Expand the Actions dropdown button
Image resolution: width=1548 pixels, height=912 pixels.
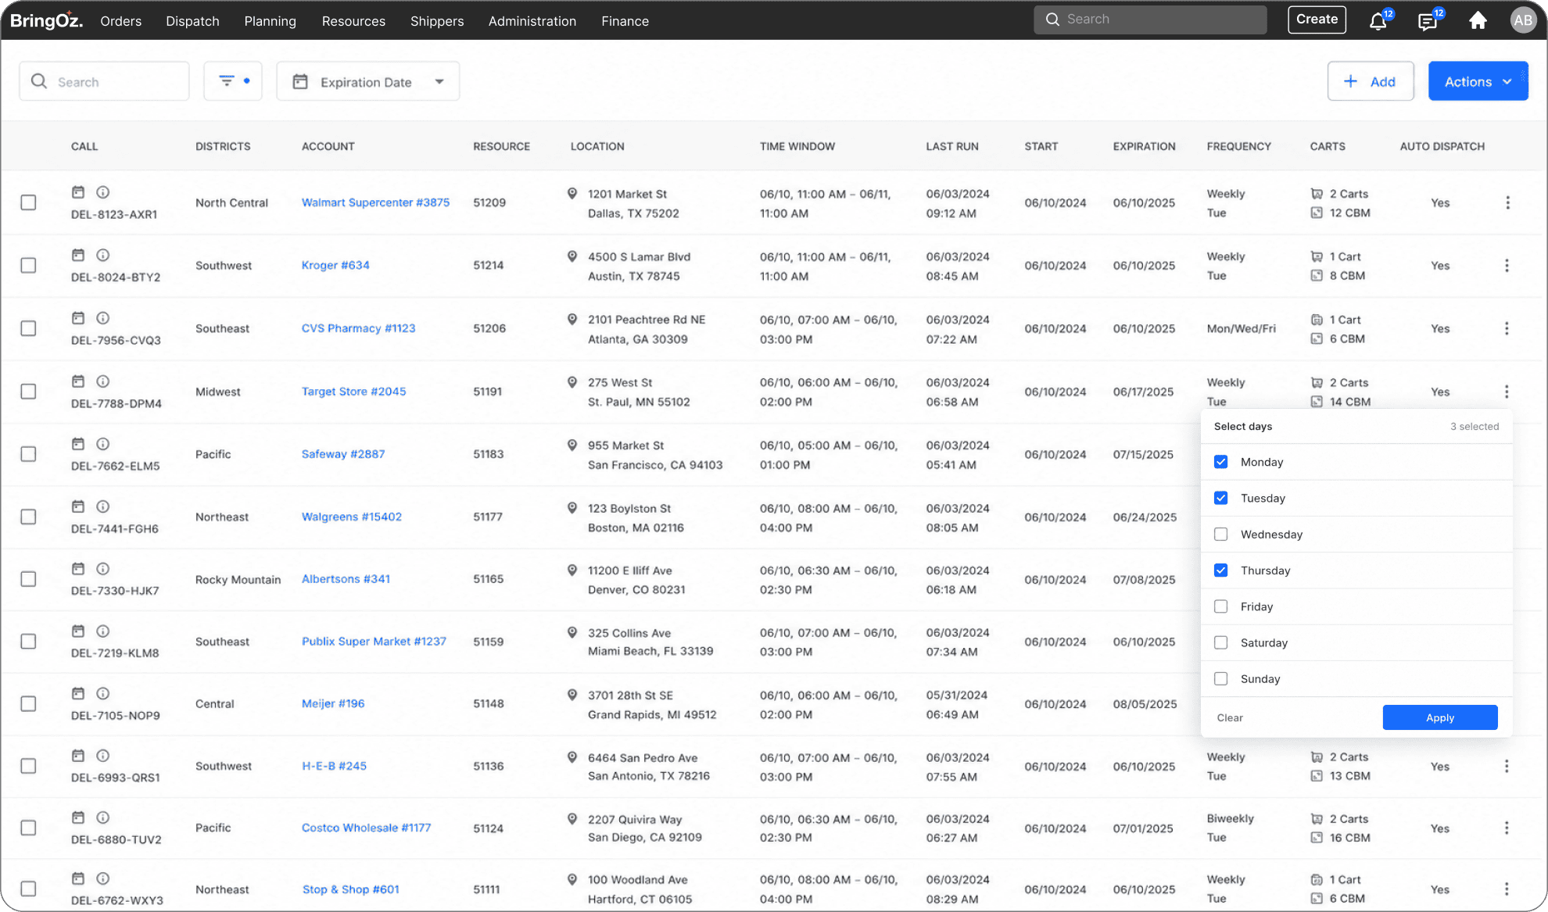pos(1478,81)
